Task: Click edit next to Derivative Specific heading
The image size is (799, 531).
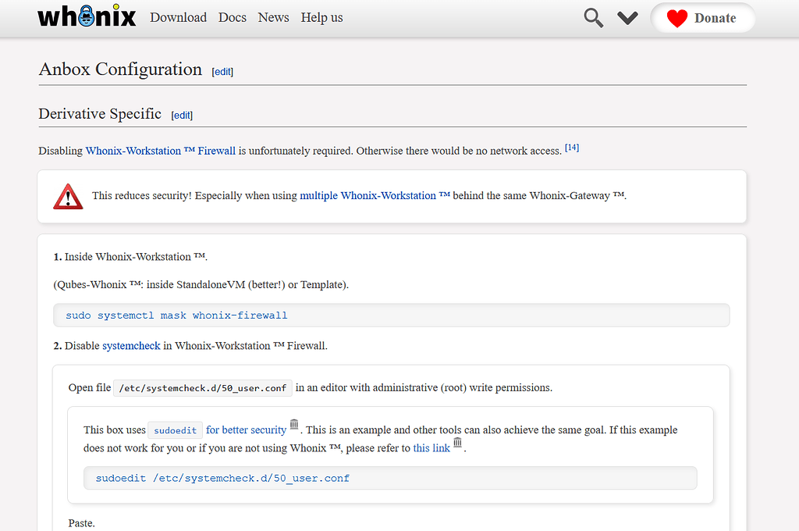Action: (182, 115)
